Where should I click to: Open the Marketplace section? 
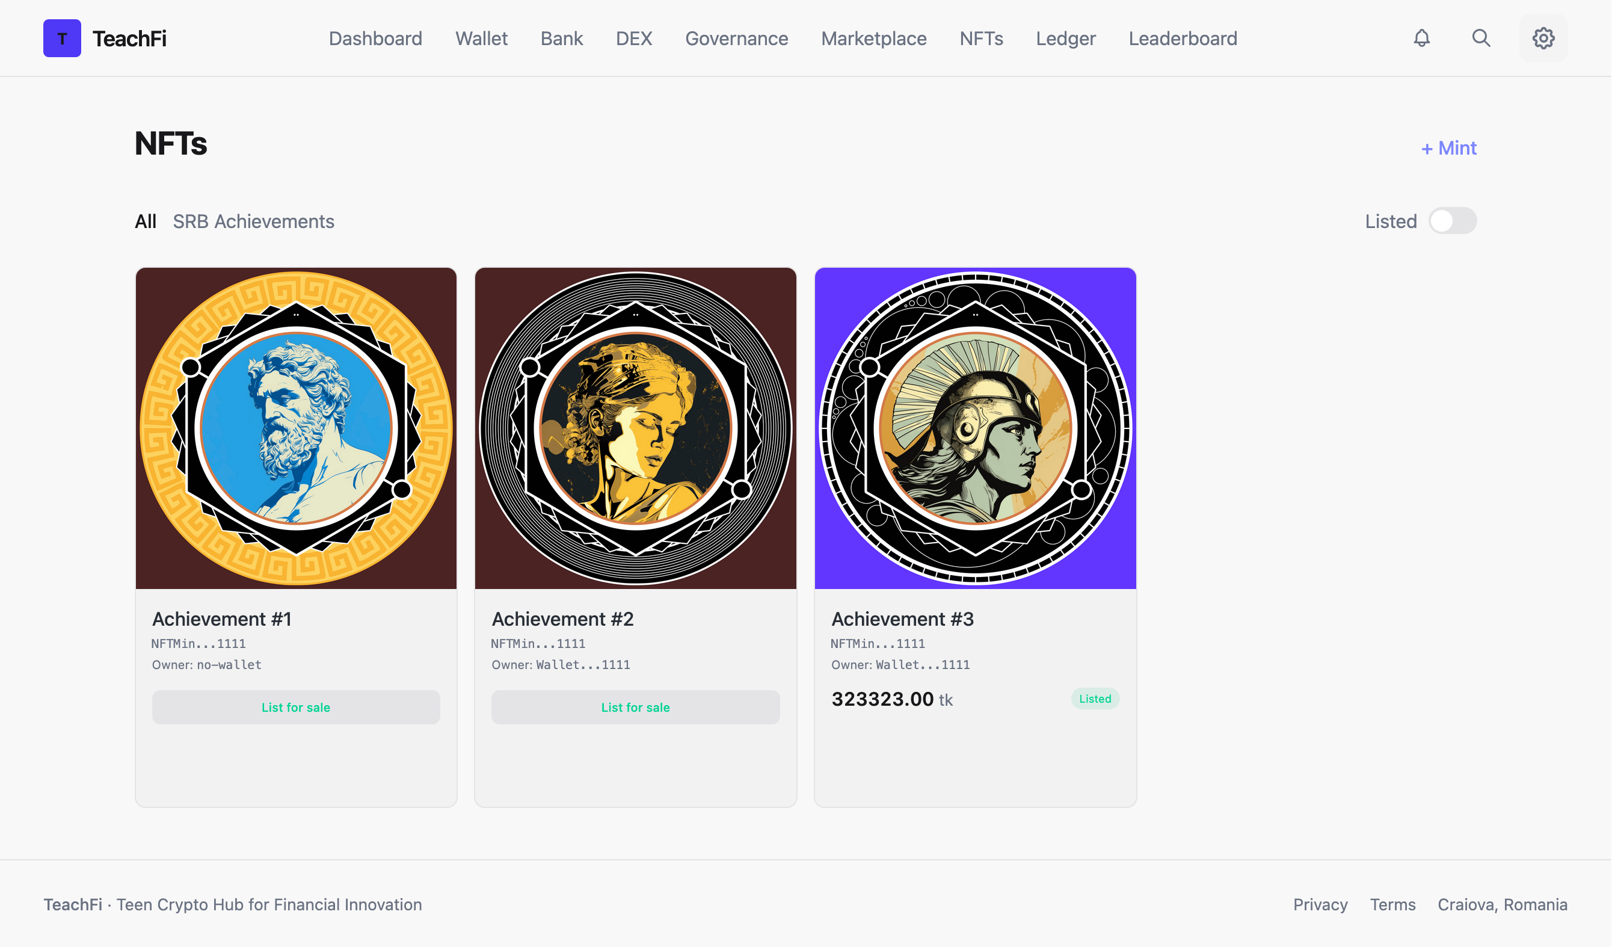point(873,39)
